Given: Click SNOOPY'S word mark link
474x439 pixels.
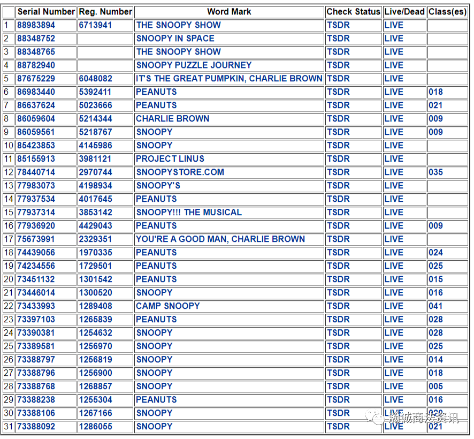Looking at the screenshot, I should pos(158,185).
